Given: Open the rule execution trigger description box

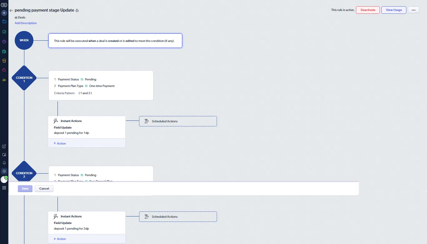Looking at the screenshot, I should (115, 41).
